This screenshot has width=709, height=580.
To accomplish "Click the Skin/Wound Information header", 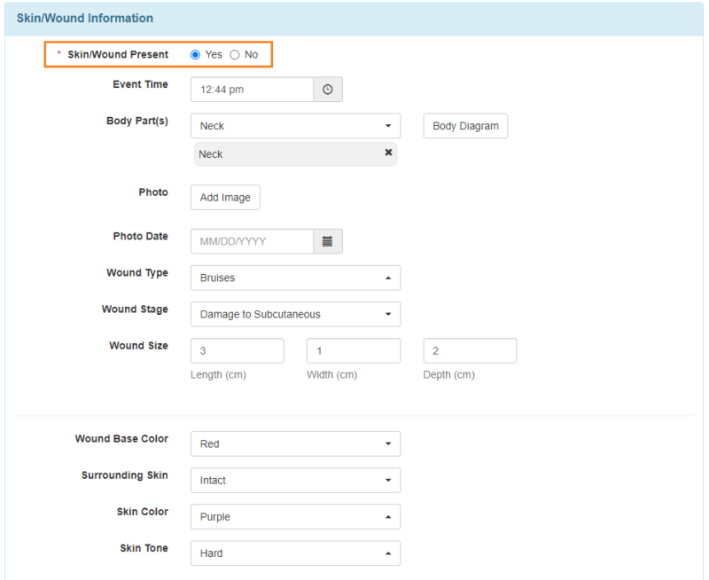I will pyautogui.click(x=85, y=18).
